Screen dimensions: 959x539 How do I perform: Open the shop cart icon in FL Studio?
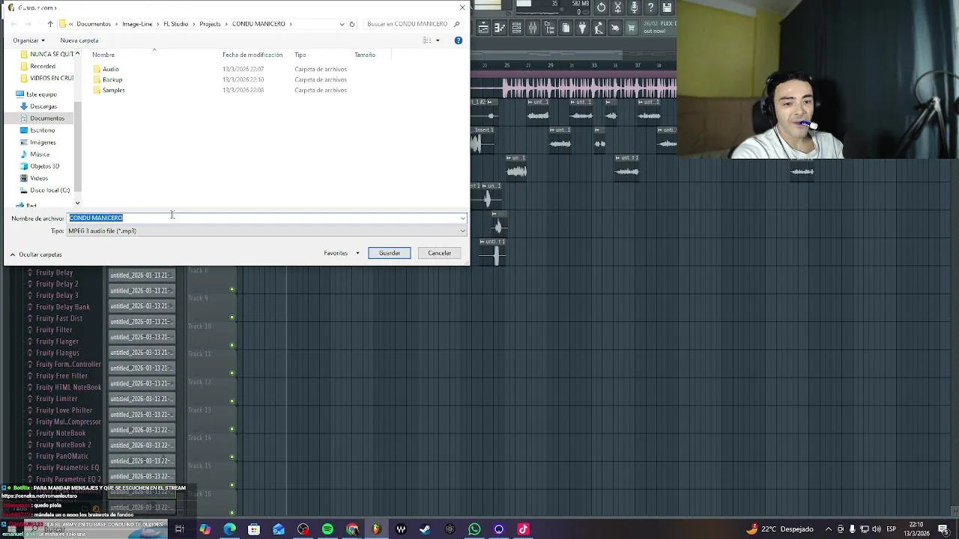point(632,28)
